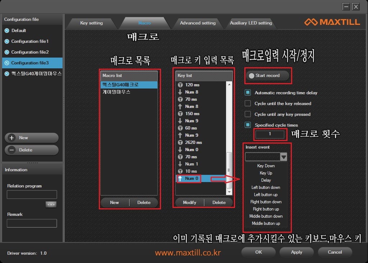Click the Key list scrollbar thumb

pyautogui.click(x=229, y=170)
